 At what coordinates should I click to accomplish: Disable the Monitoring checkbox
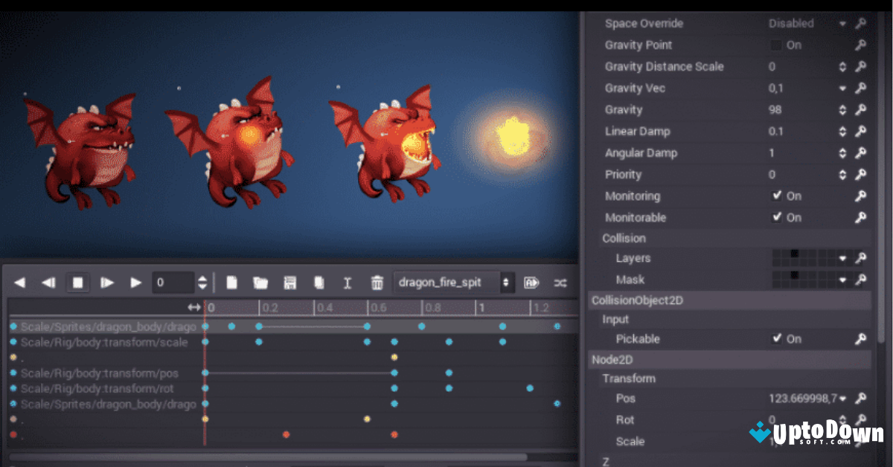(776, 196)
